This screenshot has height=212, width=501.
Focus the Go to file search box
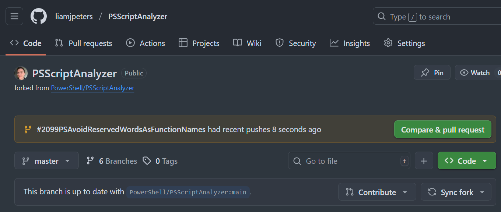click(349, 161)
